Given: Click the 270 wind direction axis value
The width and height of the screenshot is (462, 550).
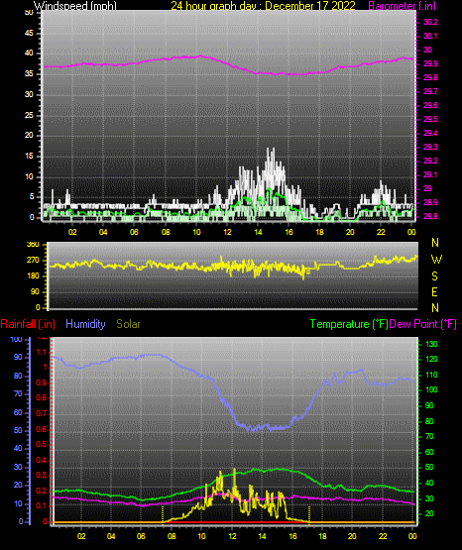Looking at the screenshot, I should pyautogui.click(x=33, y=261).
